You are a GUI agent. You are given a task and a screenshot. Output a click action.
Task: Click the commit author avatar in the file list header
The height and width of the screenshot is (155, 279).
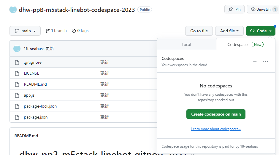click(17, 49)
